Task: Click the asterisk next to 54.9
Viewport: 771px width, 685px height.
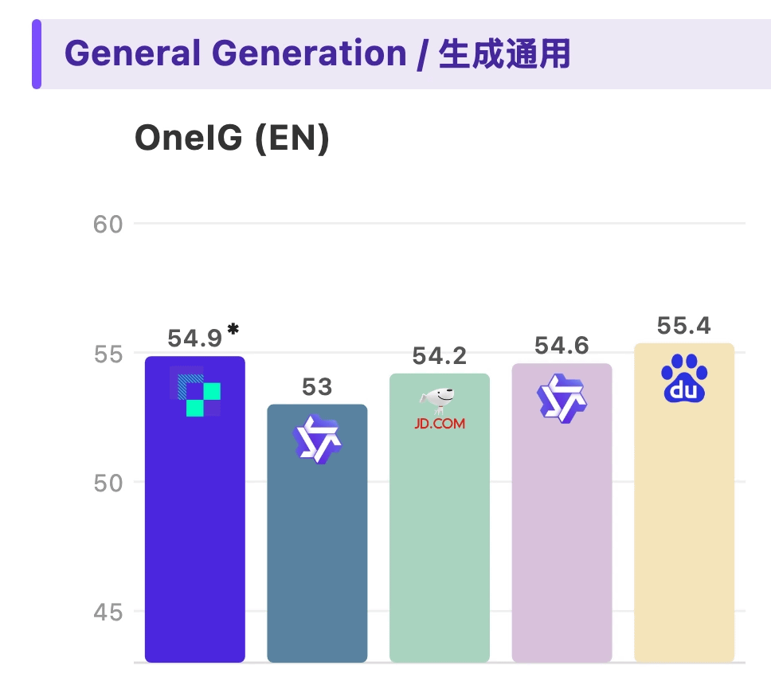Action: coord(233,329)
